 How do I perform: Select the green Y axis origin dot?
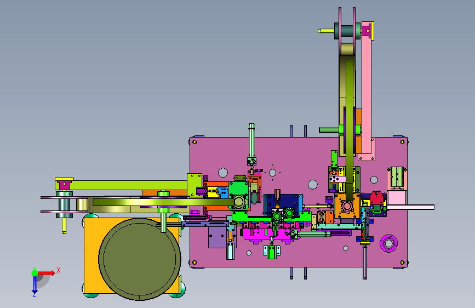pyautogui.click(x=35, y=273)
